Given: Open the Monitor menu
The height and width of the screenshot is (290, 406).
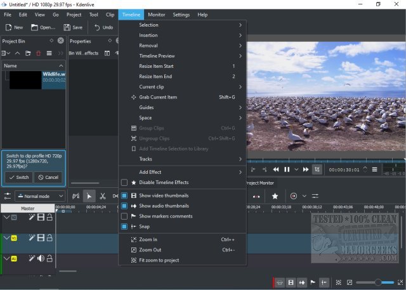Looking at the screenshot, I should [156, 14].
